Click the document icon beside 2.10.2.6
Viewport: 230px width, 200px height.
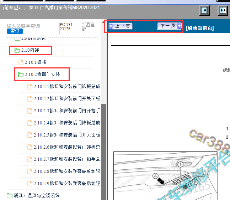click(30, 147)
